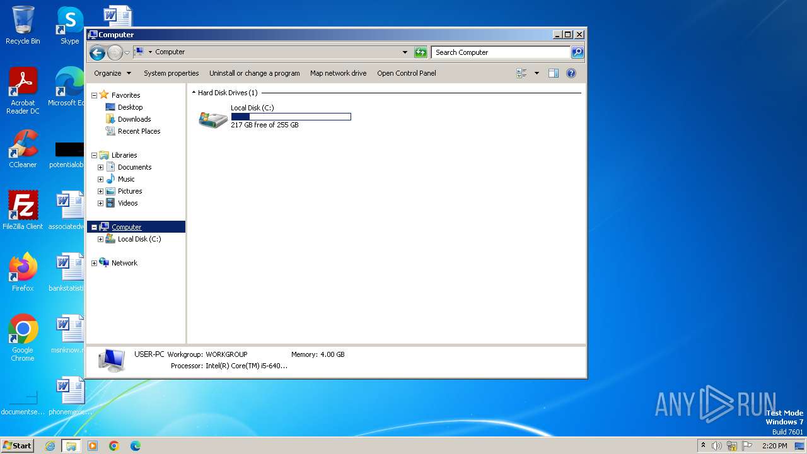Open the phonemexic Word document icon
The height and width of the screenshot is (454, 807).
70,390
